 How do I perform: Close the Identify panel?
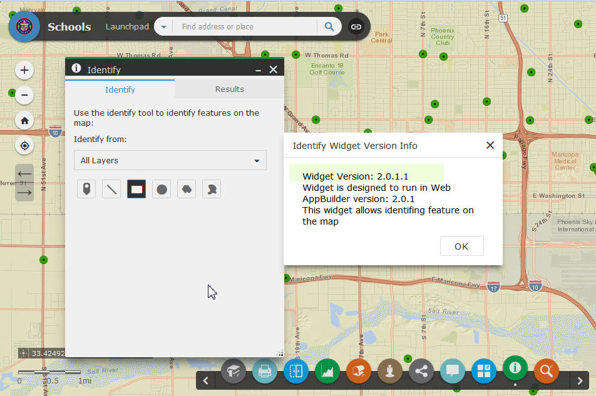coord(273,69)
